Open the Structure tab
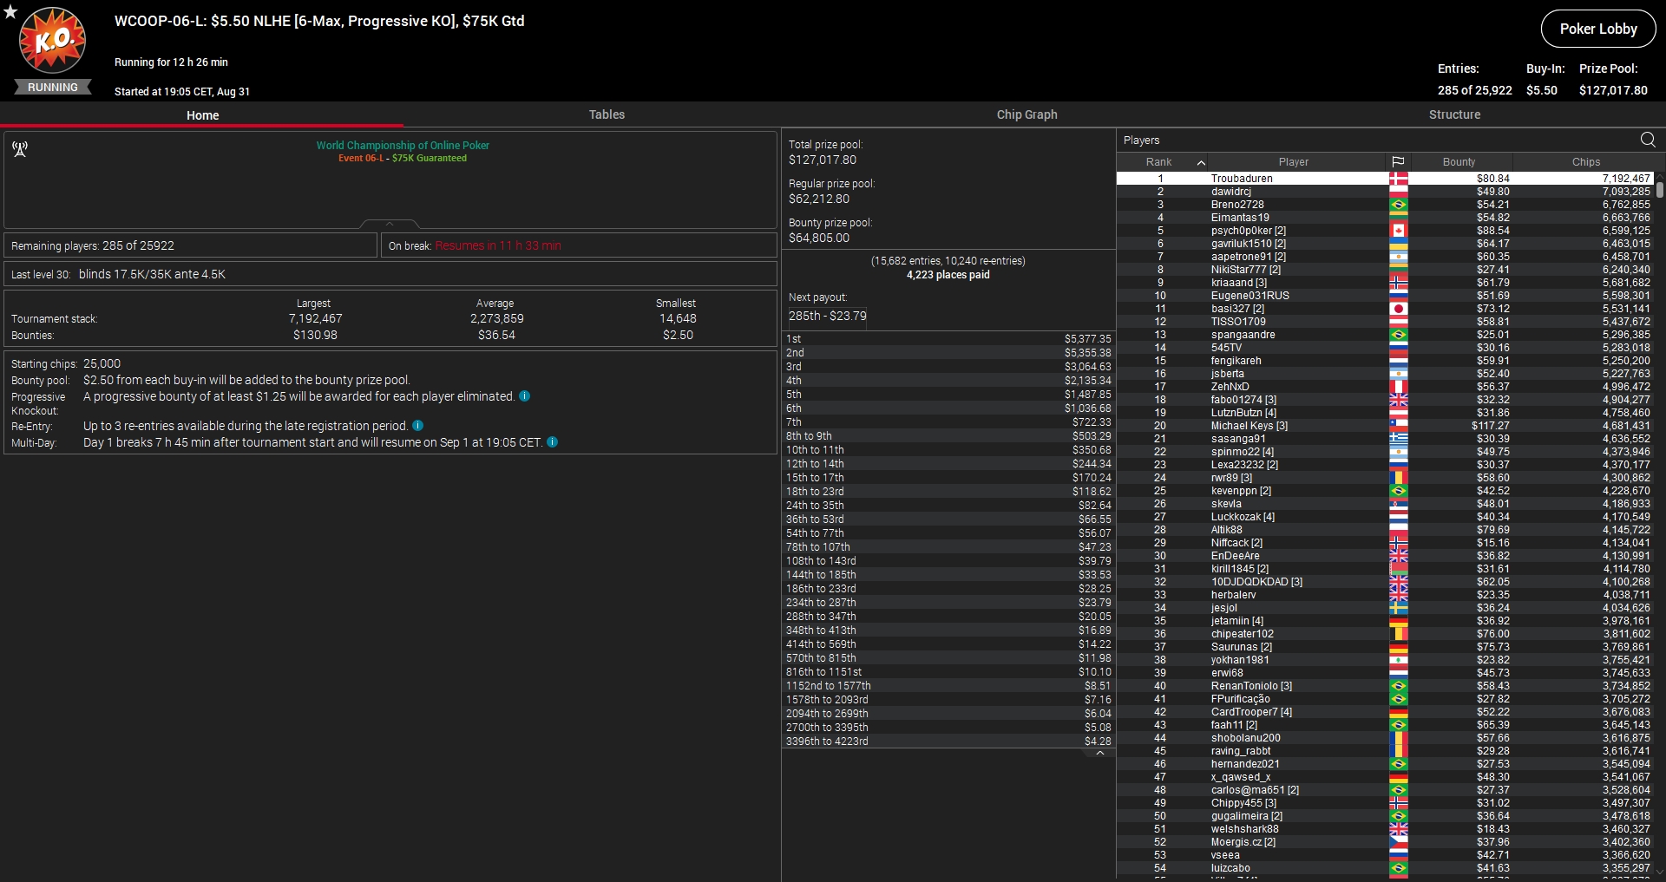This screenshot has width=1666, height=882. click(x=1454, y=114)
